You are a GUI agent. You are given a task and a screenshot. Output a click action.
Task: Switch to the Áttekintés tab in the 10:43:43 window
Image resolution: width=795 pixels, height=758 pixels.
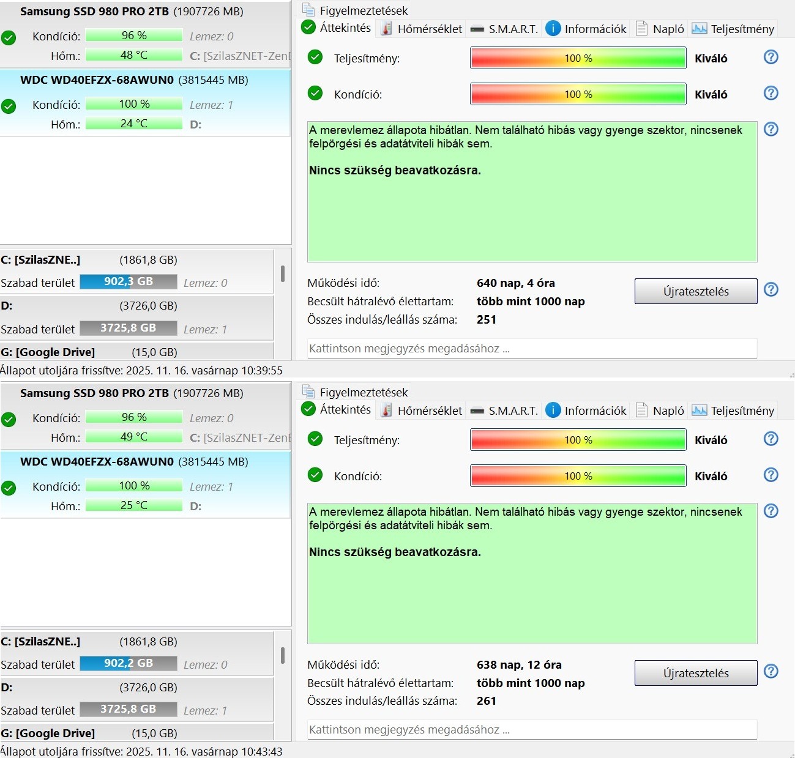tap(337, 409)
